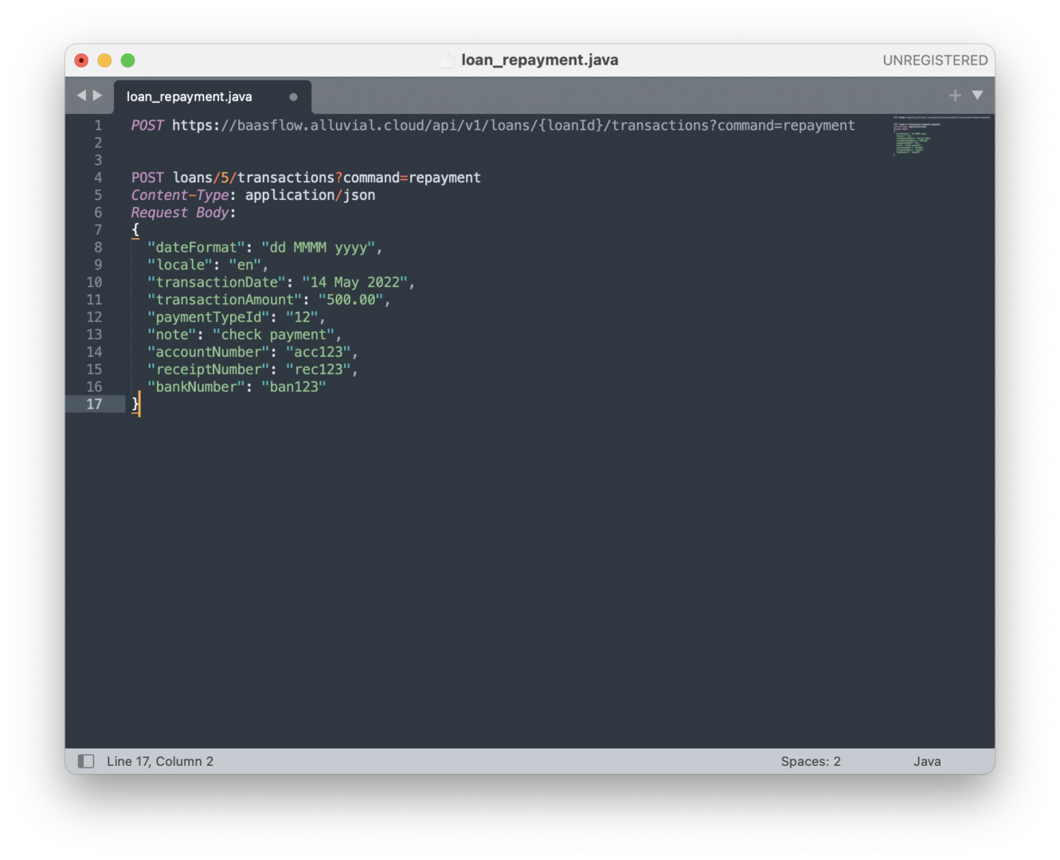Click the opening brace on line 7
This screenshot has height=860, width=1060.
point(135,230)
